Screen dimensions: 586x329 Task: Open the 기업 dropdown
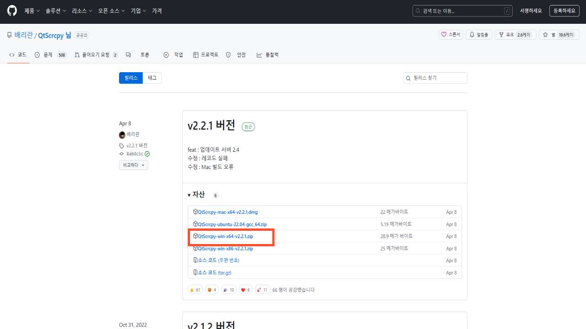pos(138,11)
